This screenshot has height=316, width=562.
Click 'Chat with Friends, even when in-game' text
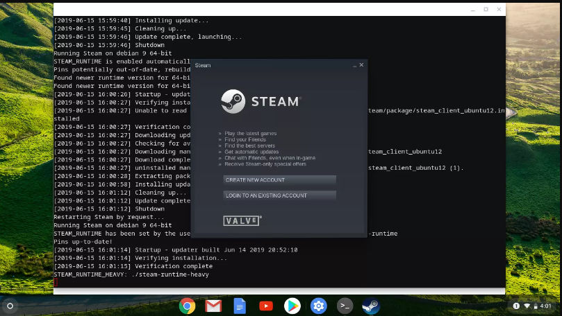pyautogui.click(x=270, y=157)
